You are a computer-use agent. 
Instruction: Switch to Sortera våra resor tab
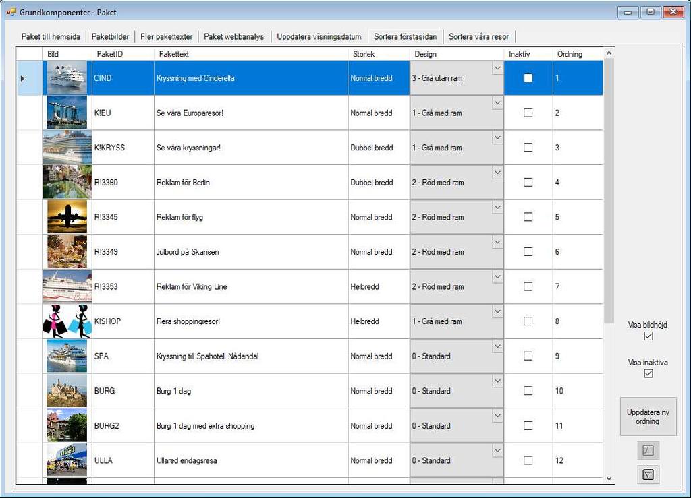pyautogui.click(x=478, y=37)
